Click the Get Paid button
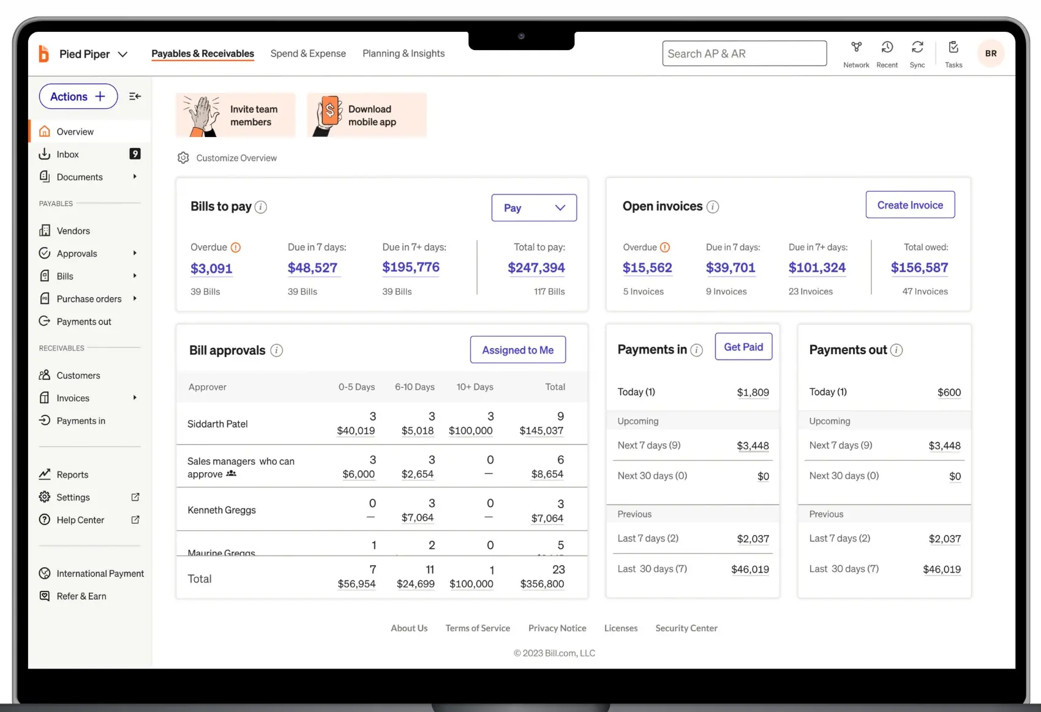The width and height of the screenshot is (1041, 712). (743, 347)
